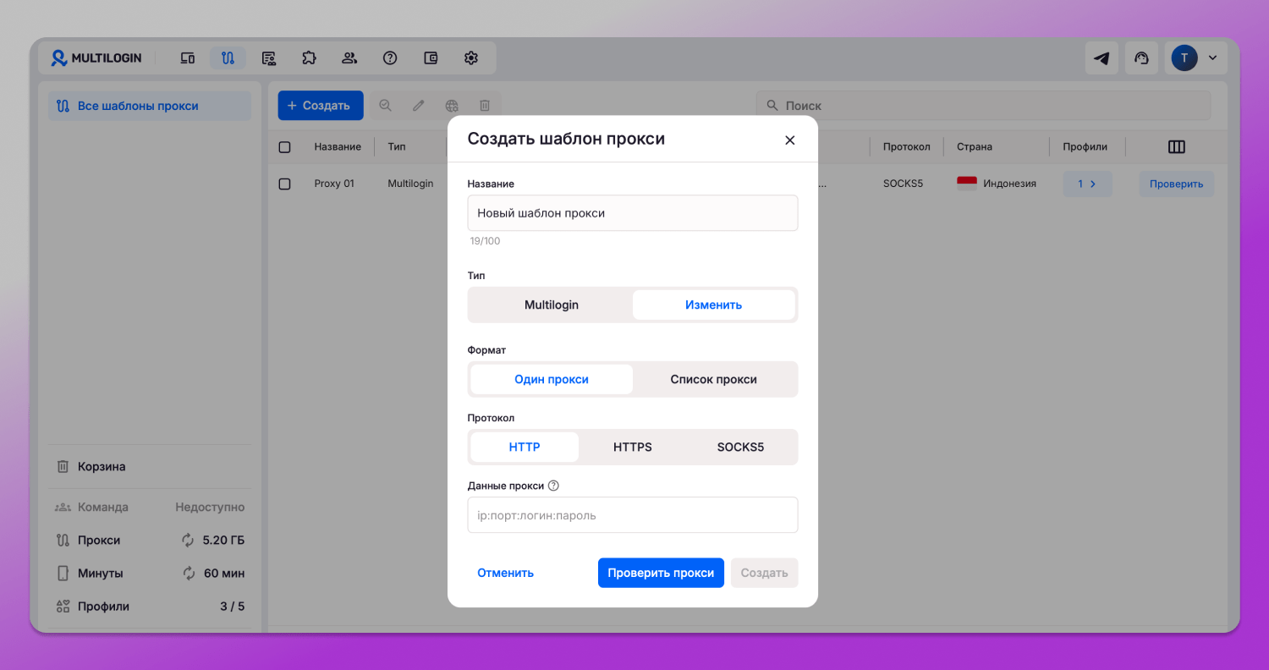Select the HTTPS protocol option

click(633, 447)
